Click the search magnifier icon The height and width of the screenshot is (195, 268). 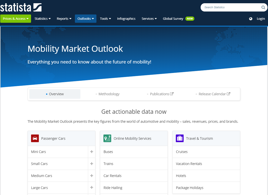tap(263, 7)
